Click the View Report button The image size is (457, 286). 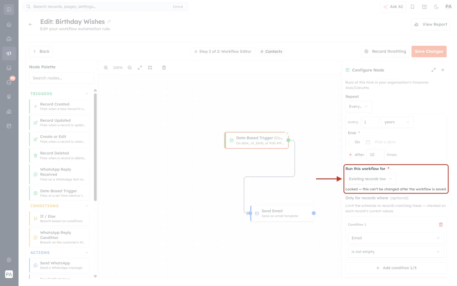point(431,24)
